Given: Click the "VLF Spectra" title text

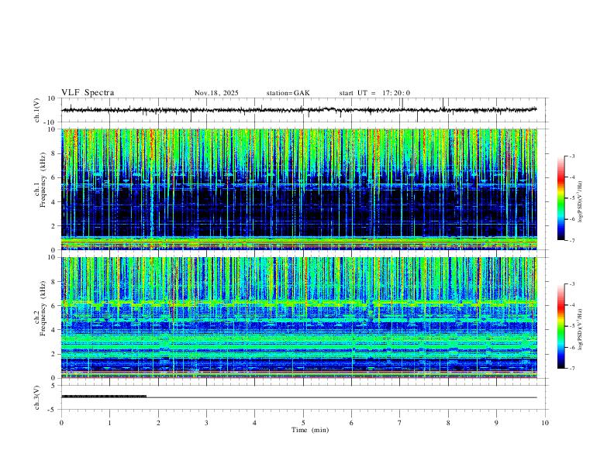Looking at the screenshot, I should pyautogui.click(x=88, y=93).
